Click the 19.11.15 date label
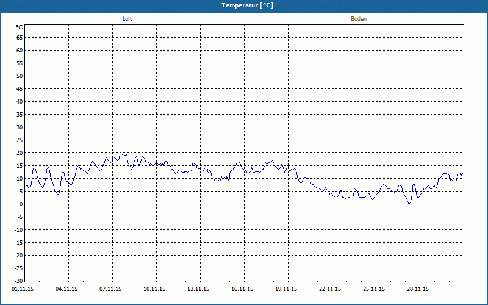Viewport: 488px width, 305px height. (x=286, y=289)
